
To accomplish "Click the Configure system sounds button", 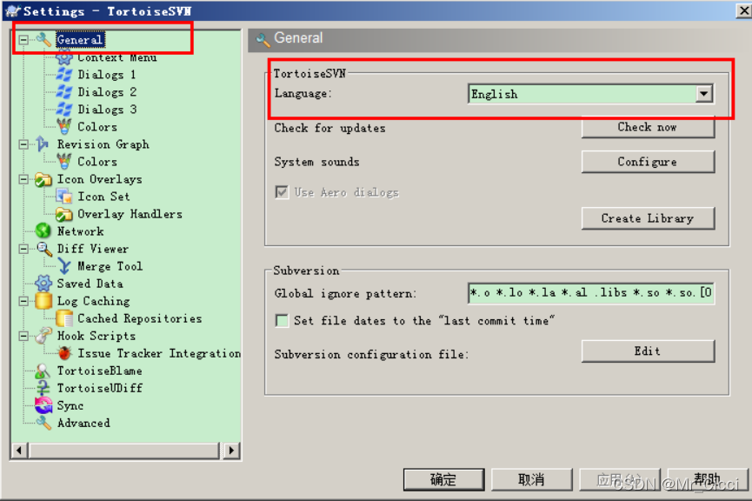I will [x=648, y=162].
